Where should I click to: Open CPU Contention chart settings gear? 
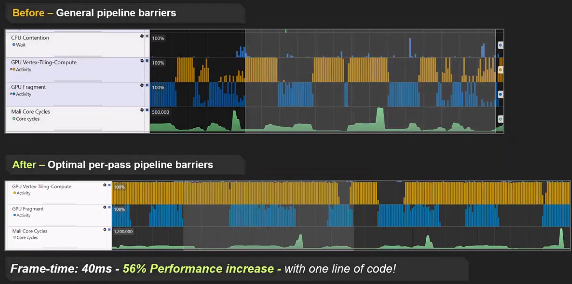(x=142, y=36)
